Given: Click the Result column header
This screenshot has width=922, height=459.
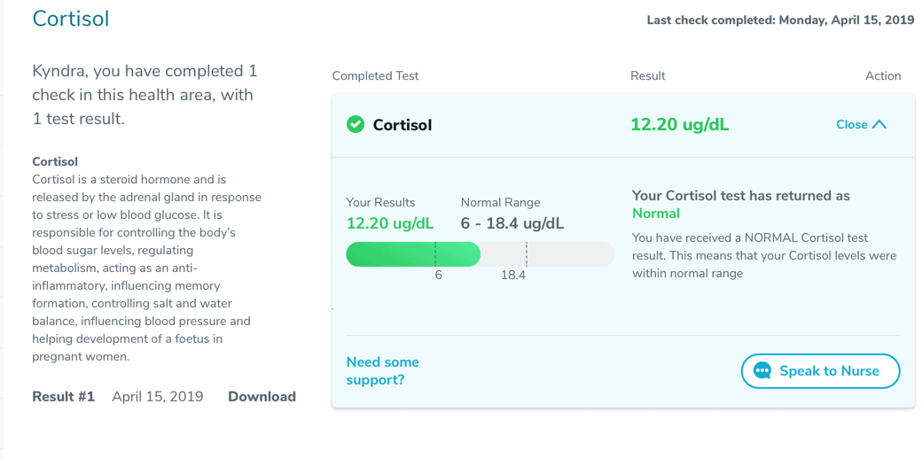Looking at the screenshot, I should pyautogui.click(x=648, y=76).
